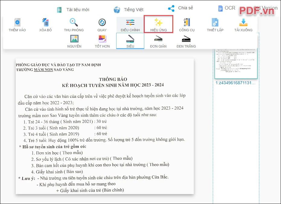Image resolution: width=281 pixels, height=204 pixels.
Task: Apply the ĐƠN GIẢN simple filter
Action: [158, 41]
